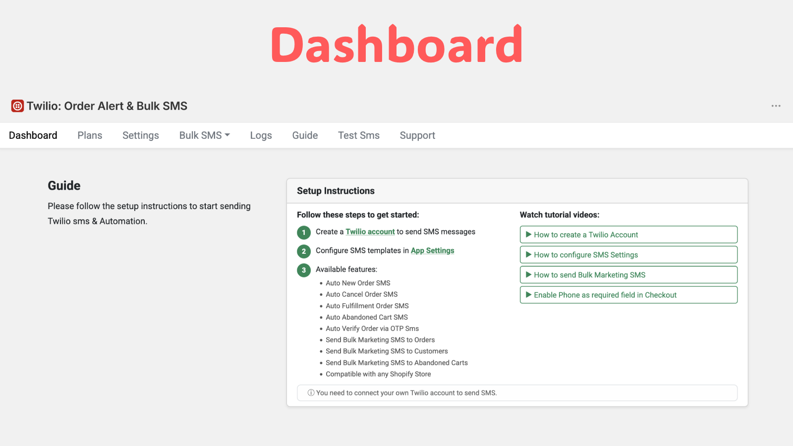
Task: Click Compatible with any Shopify Store item
Action: (378, 374)
